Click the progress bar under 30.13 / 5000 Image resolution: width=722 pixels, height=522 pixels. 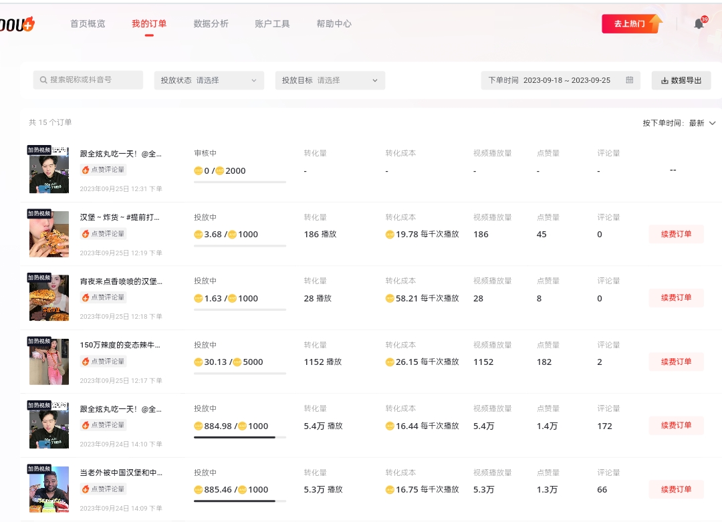coord(240,374)
